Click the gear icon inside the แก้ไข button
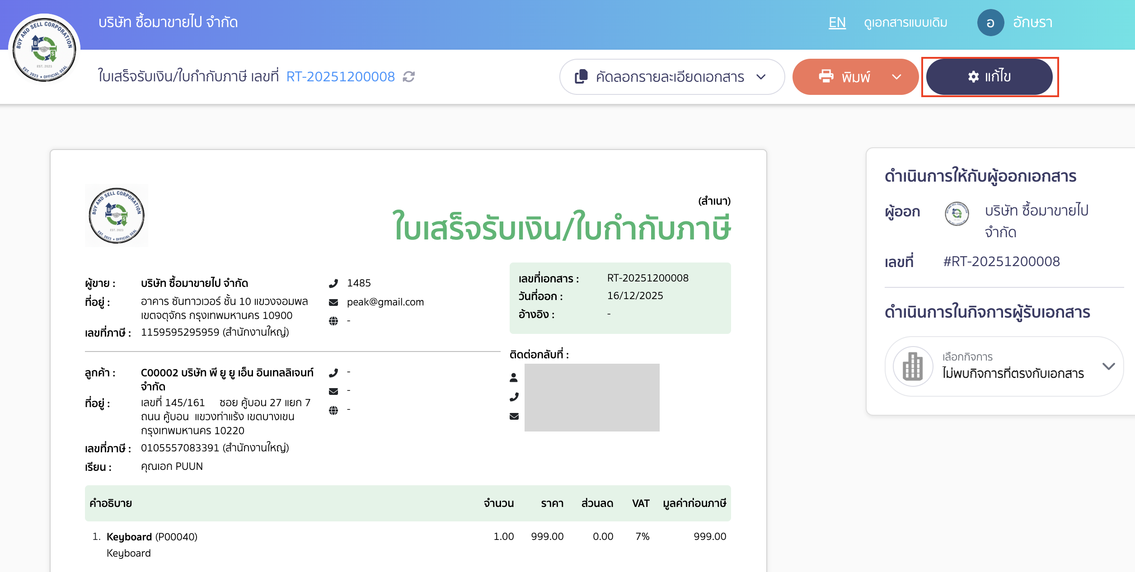Screen dimensions: 1135x572 (x=973, y=77)
